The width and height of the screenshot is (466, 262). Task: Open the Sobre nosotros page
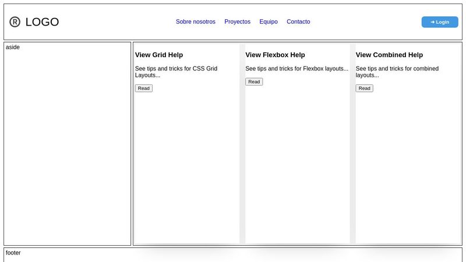(x=195, y=22)
